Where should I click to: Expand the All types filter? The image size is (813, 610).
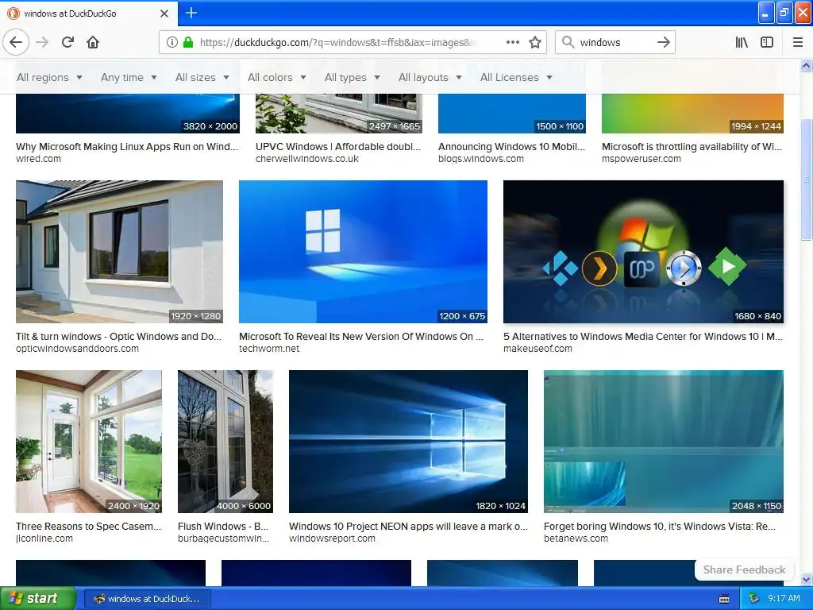pyautogui.click(x=352, y=77)
